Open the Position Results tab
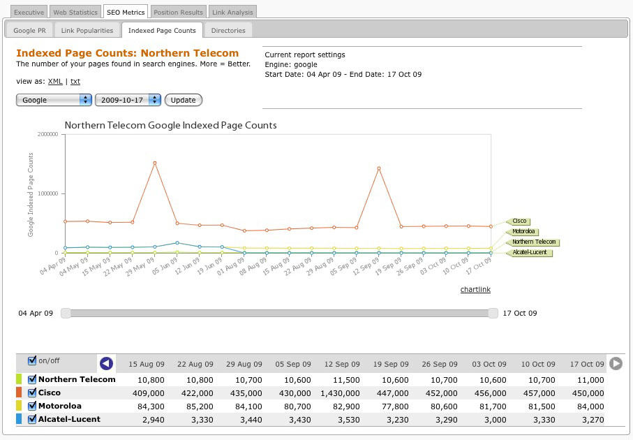633x440 pixels. 178,12
